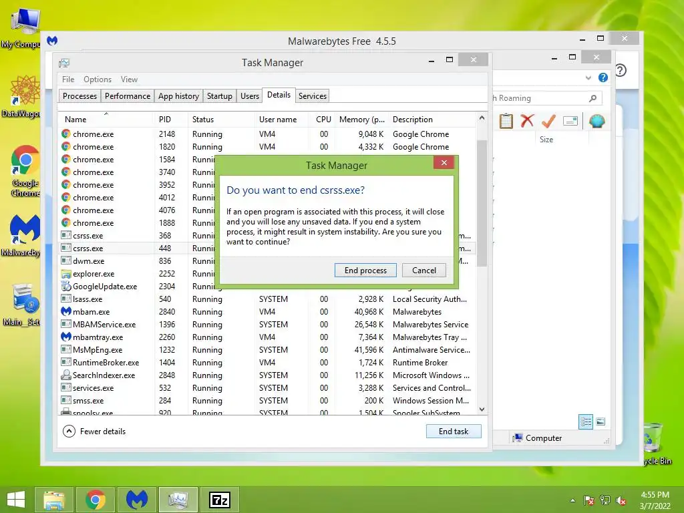Viewport: 684px width, 513px height.
Task: Open File Explorer from the taskbar
Action: (53, 500)
